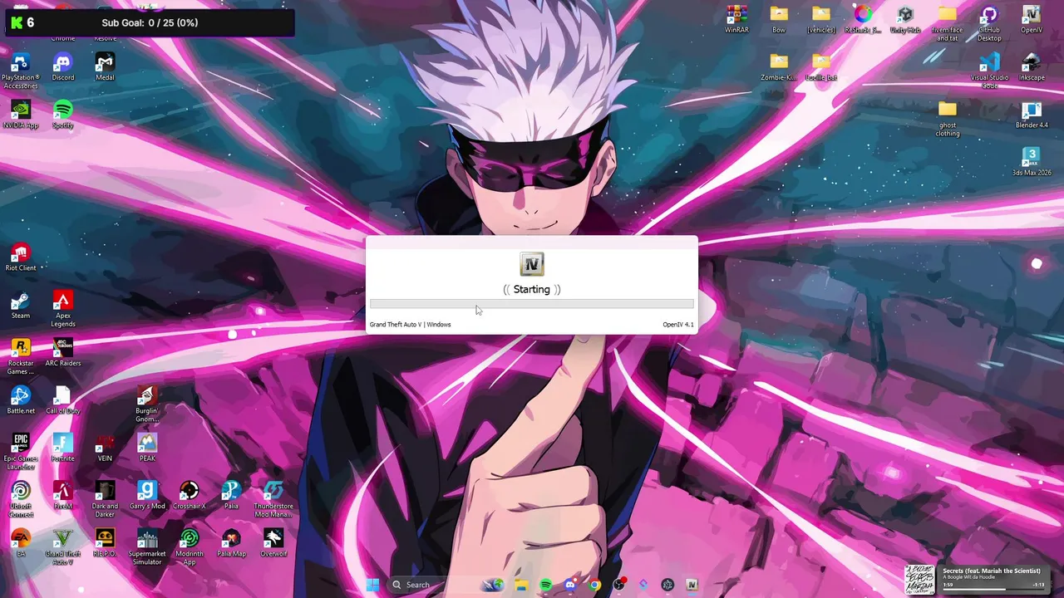Click the '(( Starting ))' status text

(532, 289)
